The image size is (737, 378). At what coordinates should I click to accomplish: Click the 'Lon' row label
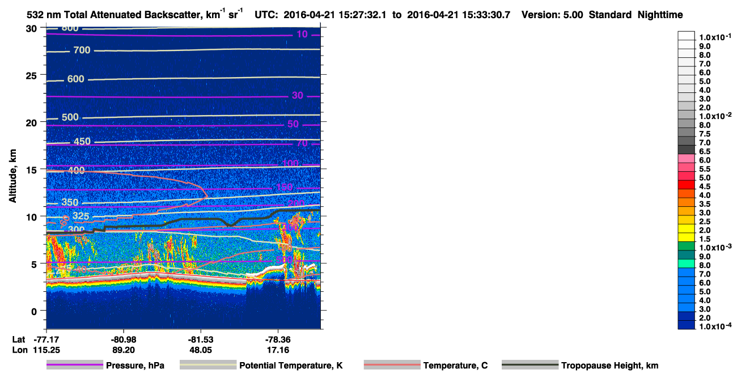point(19,350)
